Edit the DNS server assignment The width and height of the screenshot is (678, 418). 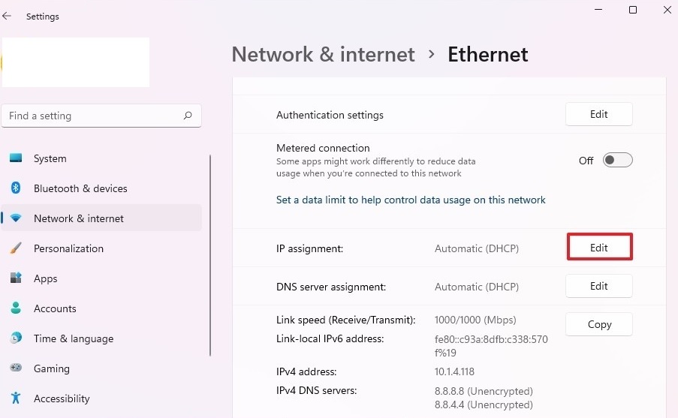tap(599, 286)
